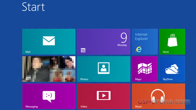Click the 'Maps' tile label
The width and height of the screenshot is (196, 110).
(138, 79)
